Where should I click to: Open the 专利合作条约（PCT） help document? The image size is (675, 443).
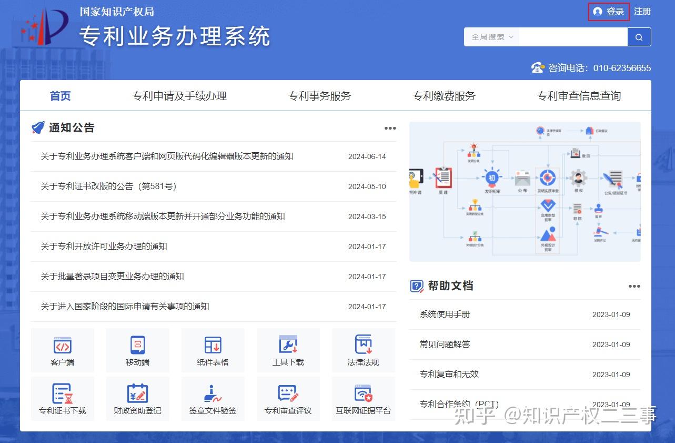click(x=459, y=405)
